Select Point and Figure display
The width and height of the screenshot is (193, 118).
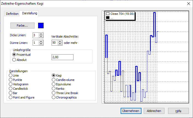pyautogui.click(x=11, y=97)
